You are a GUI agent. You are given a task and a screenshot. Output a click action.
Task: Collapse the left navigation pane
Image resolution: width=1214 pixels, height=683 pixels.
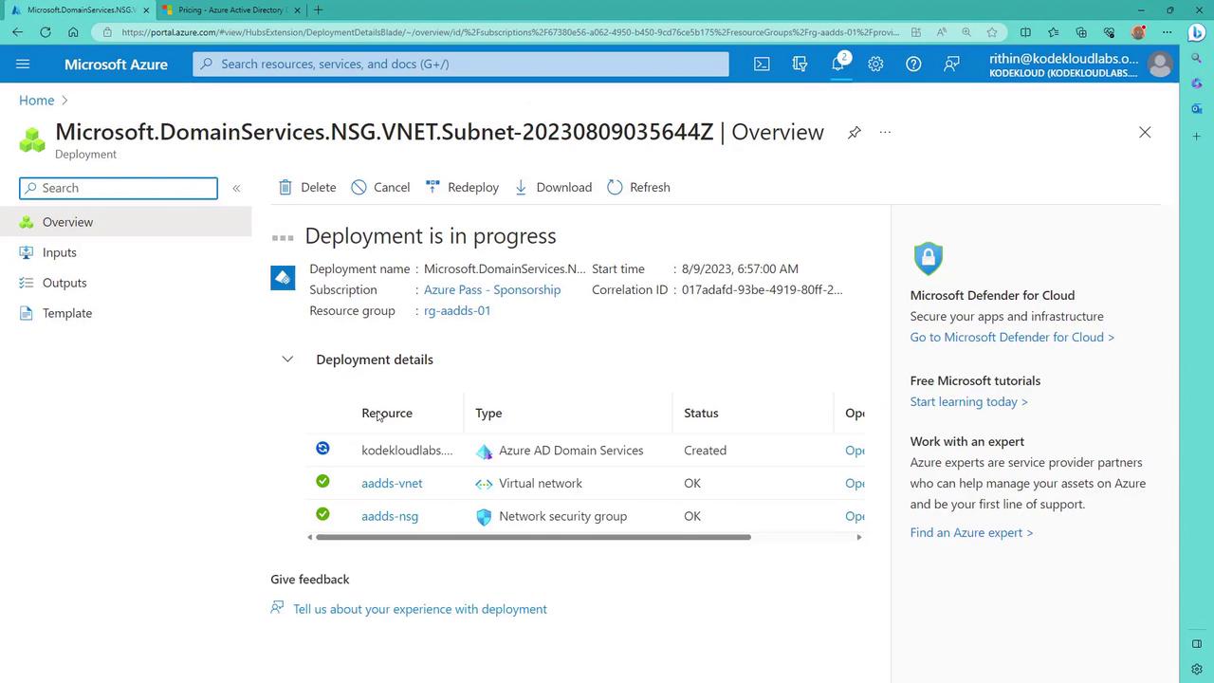coord(236,188)
